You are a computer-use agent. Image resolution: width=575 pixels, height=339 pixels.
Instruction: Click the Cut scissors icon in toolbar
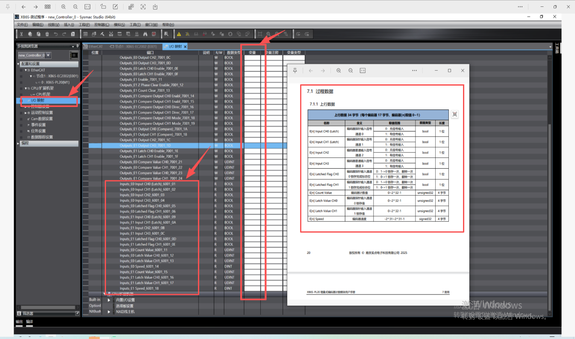pyautogui.click(x=21, y=34)
